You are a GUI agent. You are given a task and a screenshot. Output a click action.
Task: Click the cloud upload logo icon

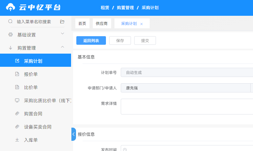tap(11, 7)
